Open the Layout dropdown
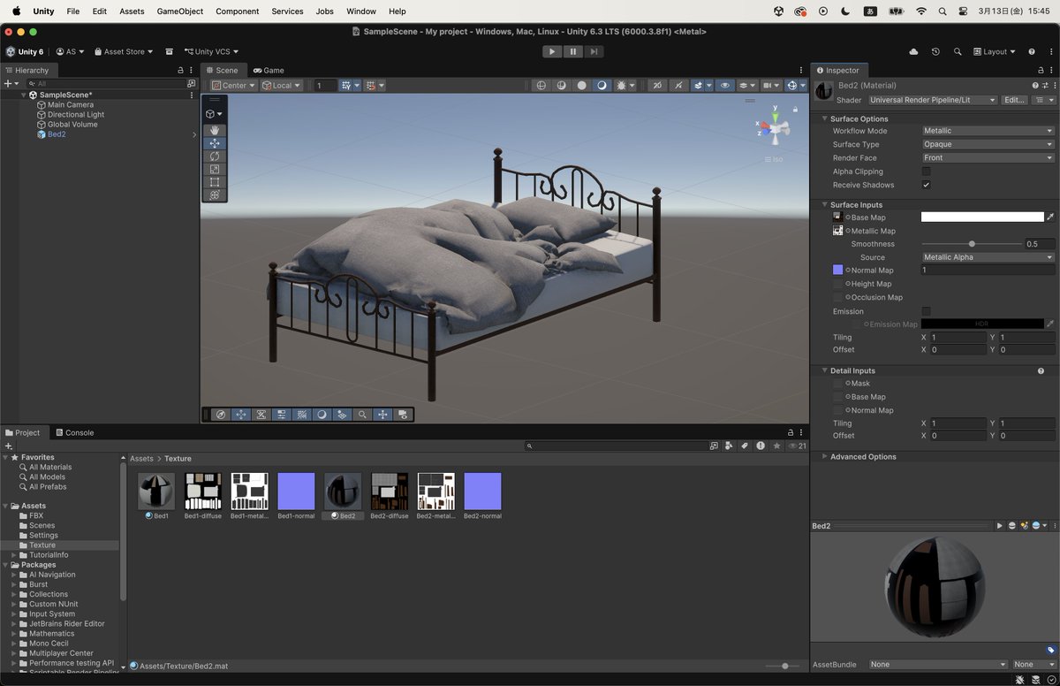Viewport: 1060px width, 686px height. tap(995, 52)
